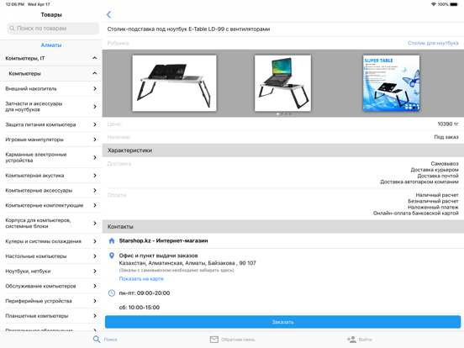The image size is (464, 348).
Task: Collapse the Компьютеры subcategory
Action: (x=94, y=73)
